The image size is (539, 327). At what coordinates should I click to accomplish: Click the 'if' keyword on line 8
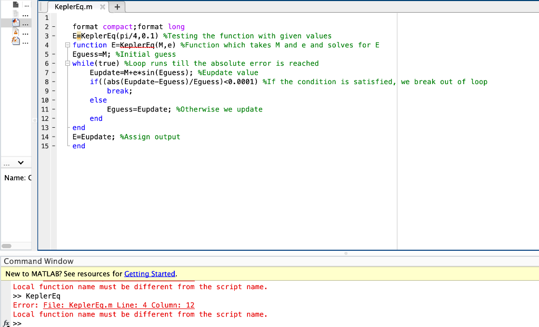tap(94, 82)
